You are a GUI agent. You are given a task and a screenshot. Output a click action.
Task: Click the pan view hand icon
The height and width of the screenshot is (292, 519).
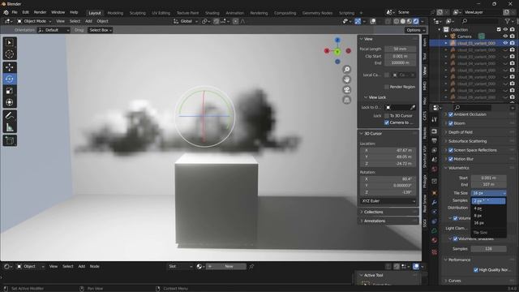(346, 79)
